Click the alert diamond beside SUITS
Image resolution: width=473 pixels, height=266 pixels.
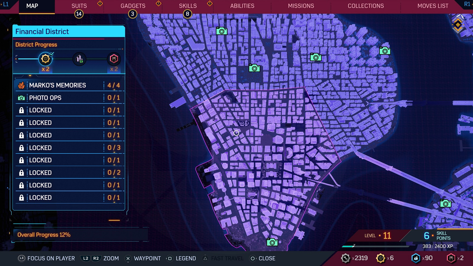point(100,4)
